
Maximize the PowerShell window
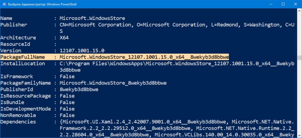[x=283, y=4]
